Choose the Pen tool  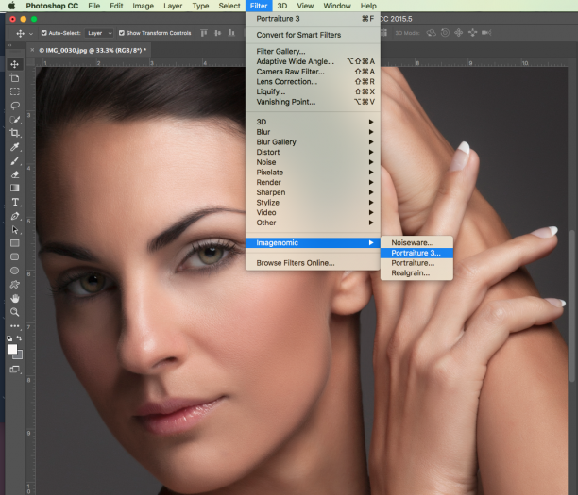[x=15, y=216]
